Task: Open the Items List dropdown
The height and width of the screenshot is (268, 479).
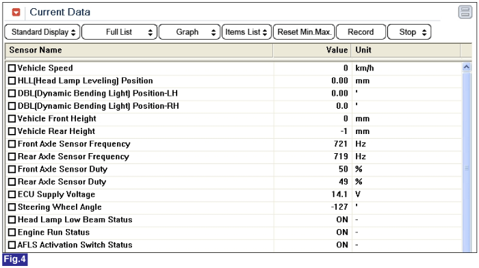Action: 246,32
